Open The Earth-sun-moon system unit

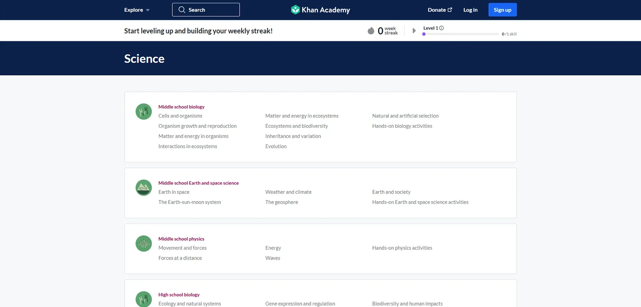(x=189, y=202)
